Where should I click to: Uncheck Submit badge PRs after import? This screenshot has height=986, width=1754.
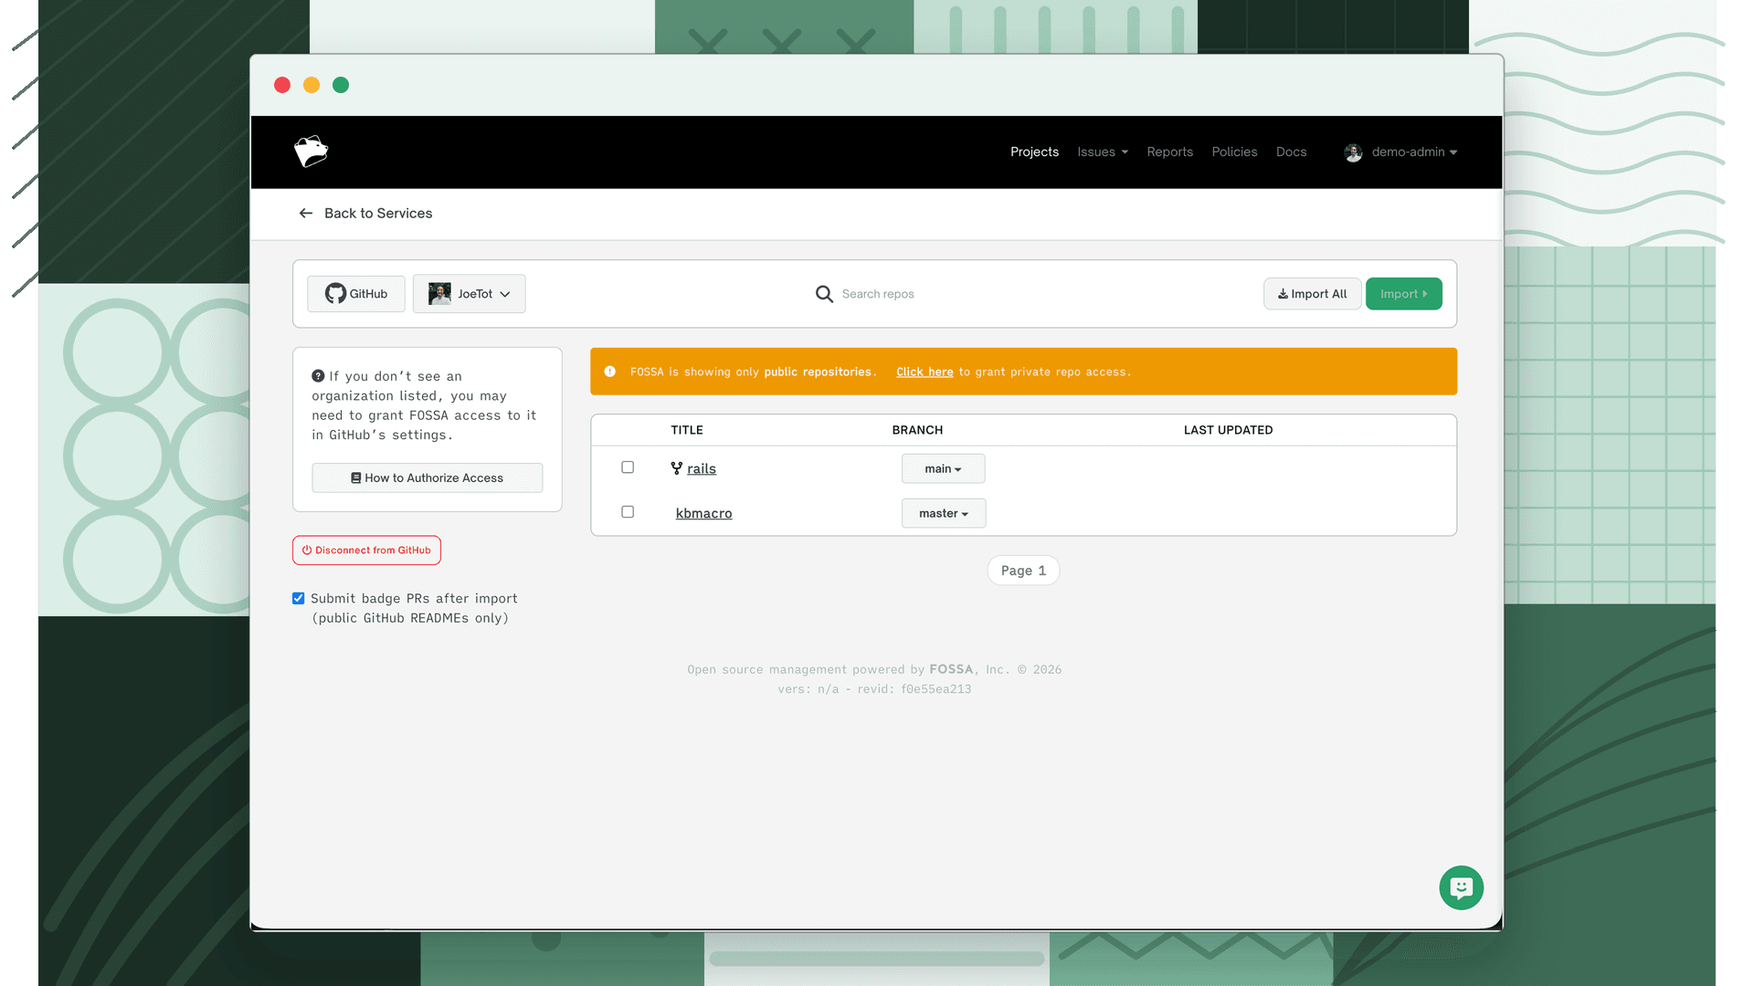(x=299, y=599)
